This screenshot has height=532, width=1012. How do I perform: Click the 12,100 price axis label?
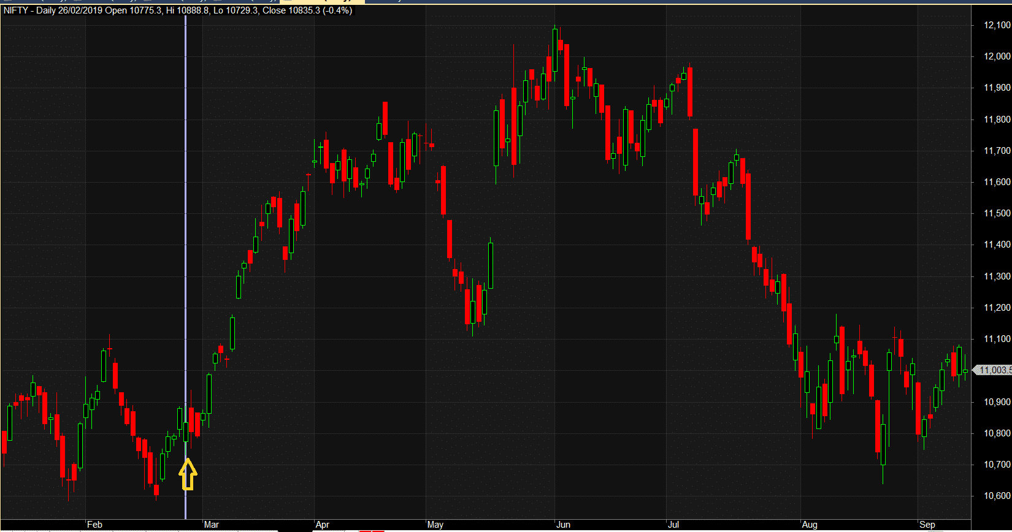[x=997, y=25]
